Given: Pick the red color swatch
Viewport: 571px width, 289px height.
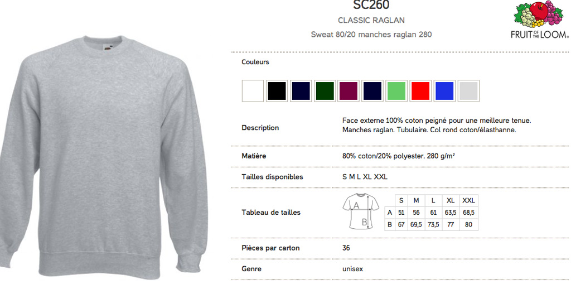Looking at the screenshot, I should click(x=420, y=91).
